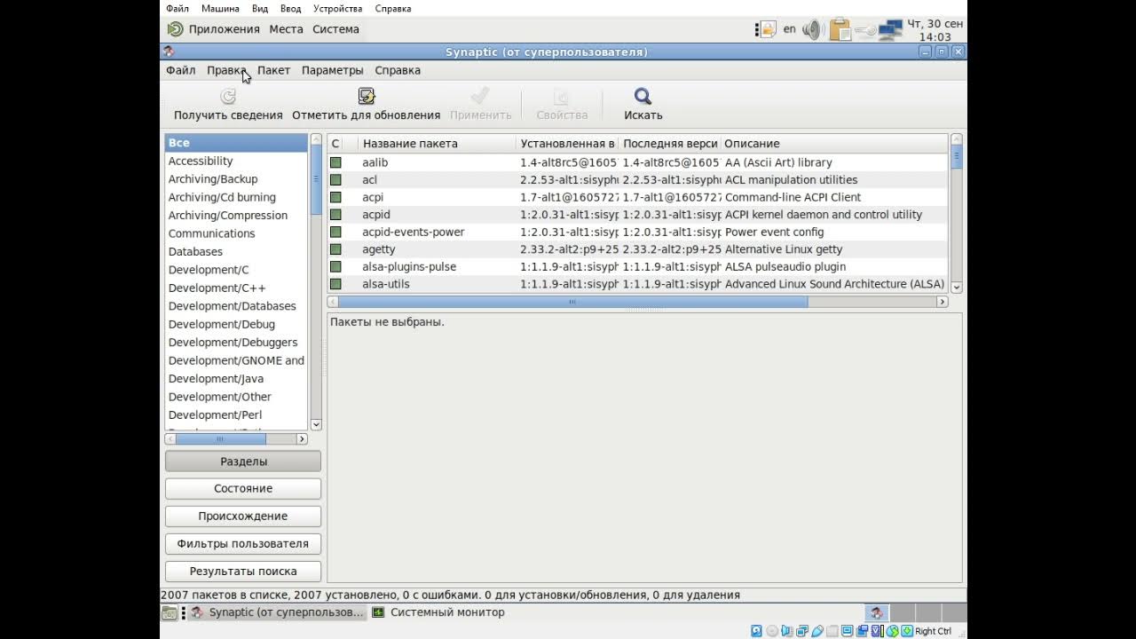
Task: Click the sections list vertical scrollbar thumb
Action: point(316,178)
